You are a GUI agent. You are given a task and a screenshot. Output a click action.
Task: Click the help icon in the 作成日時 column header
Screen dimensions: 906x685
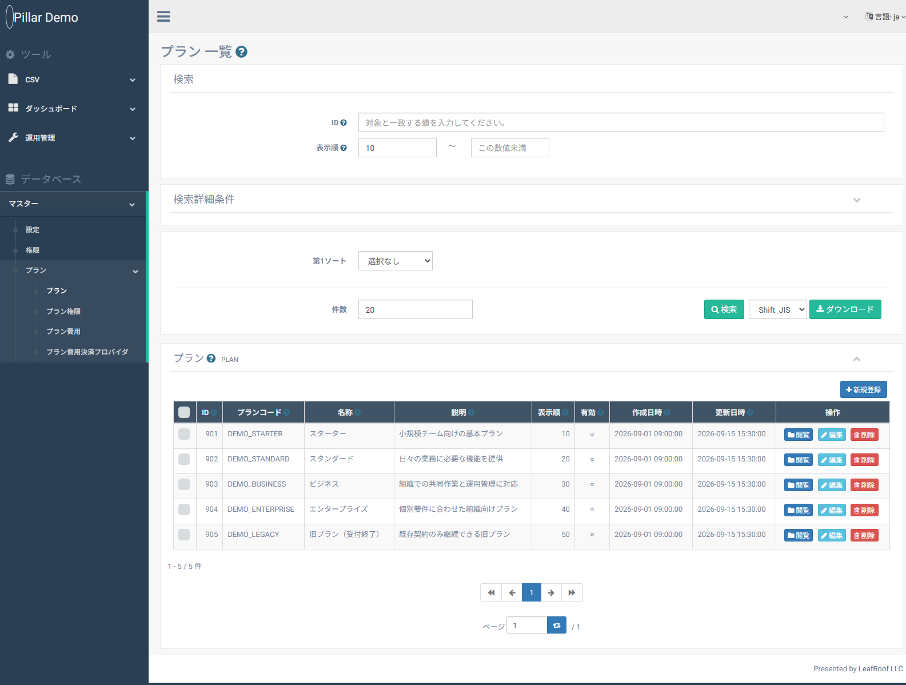667,412
